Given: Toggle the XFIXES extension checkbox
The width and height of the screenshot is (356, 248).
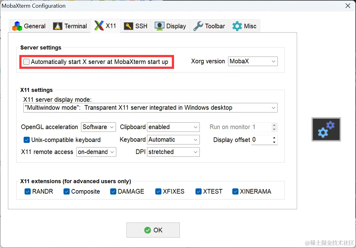Looking at the screenshot, I should [x=158, y=192].
